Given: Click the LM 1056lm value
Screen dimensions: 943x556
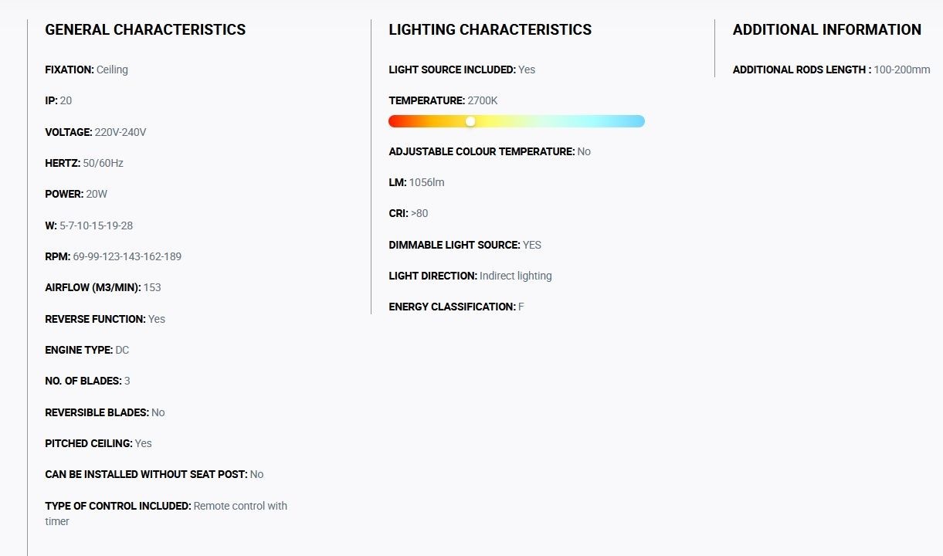Looking at the screenshot, I should pyautogui.click(x=426, y=182).
